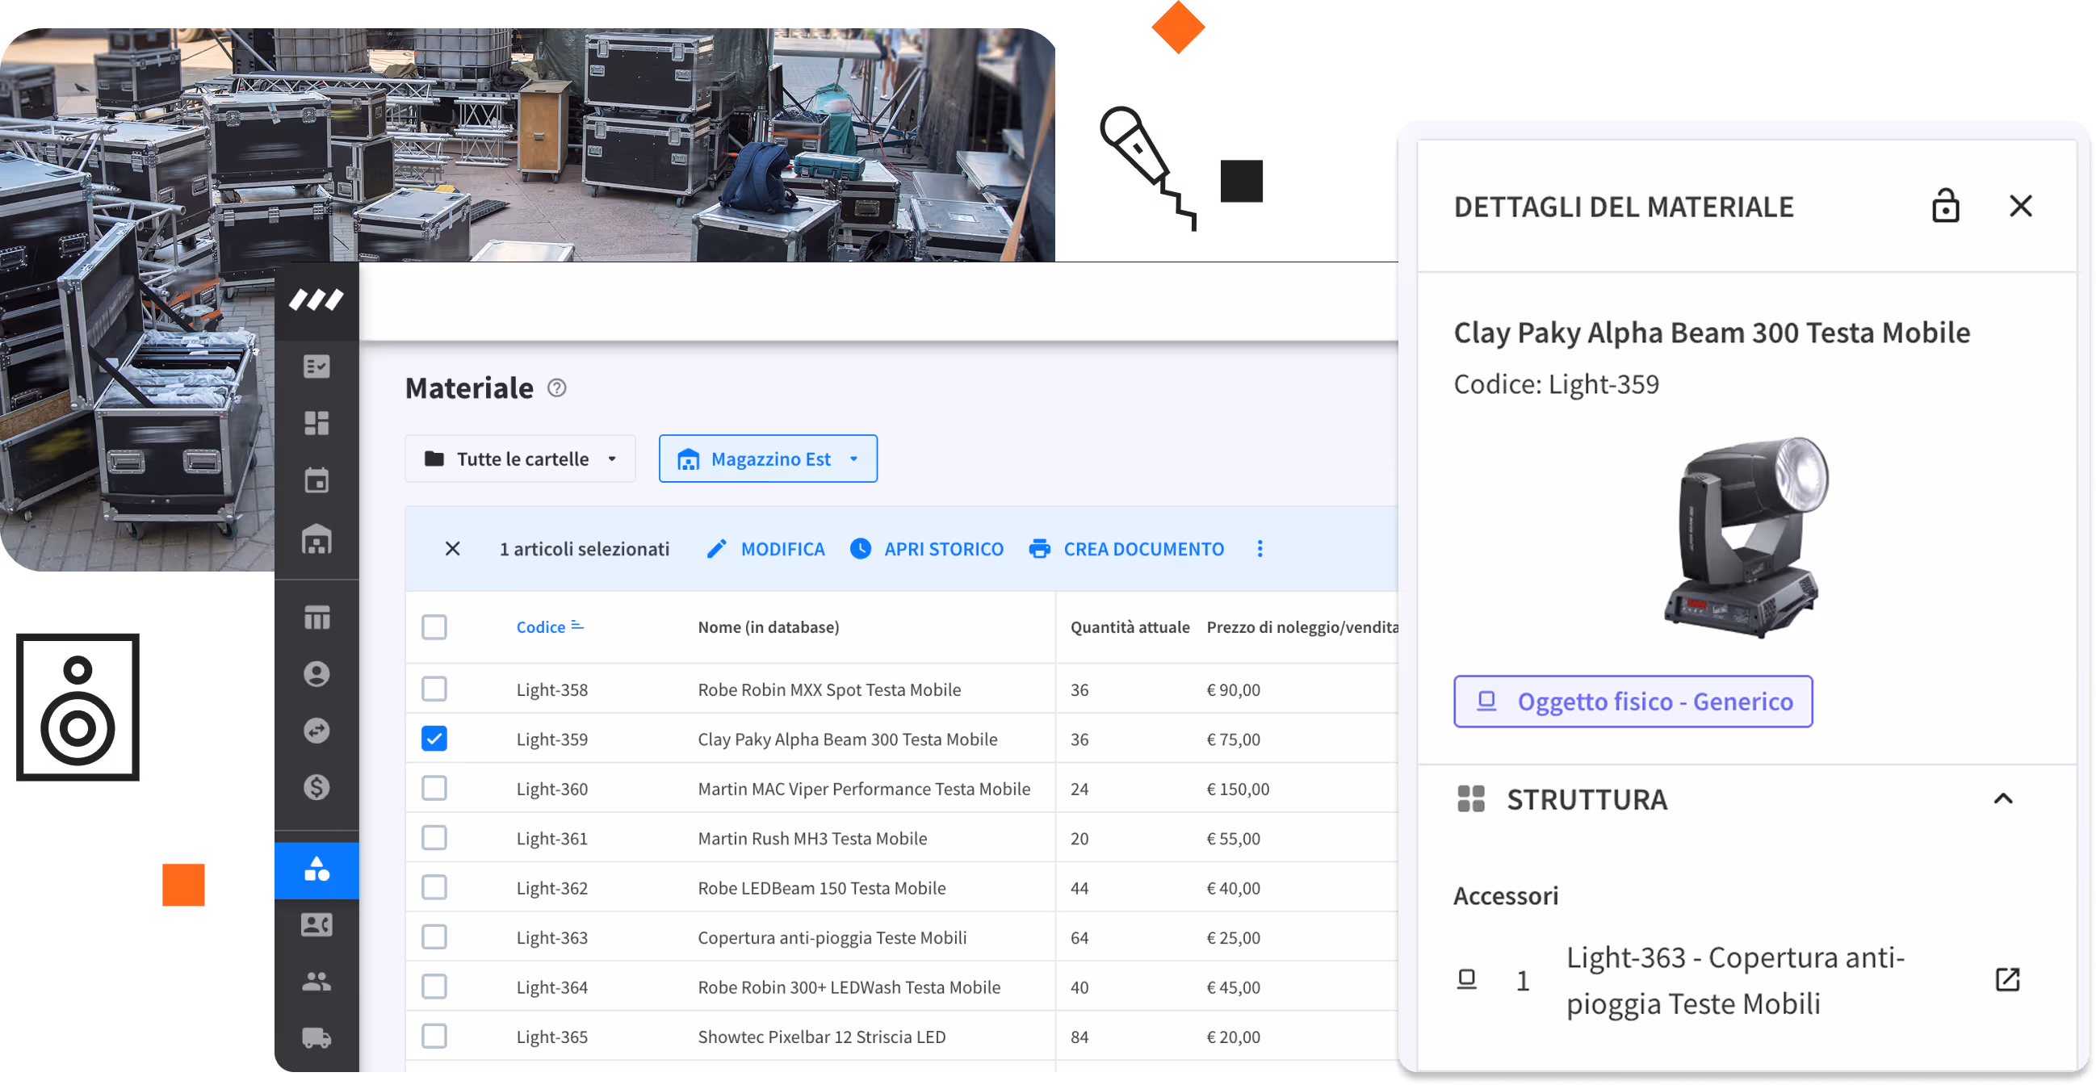Open Light-363 accessory in external link
This screenshot has height=1085, width=2096.
tap(2007, 979)
